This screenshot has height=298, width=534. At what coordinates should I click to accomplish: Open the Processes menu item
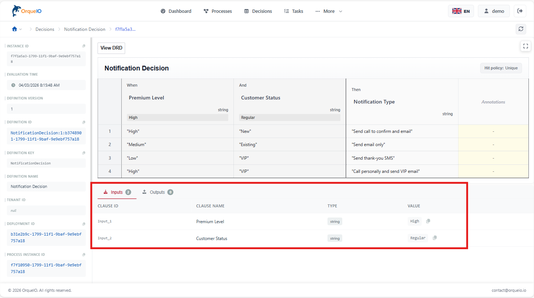tap(218, 11)
